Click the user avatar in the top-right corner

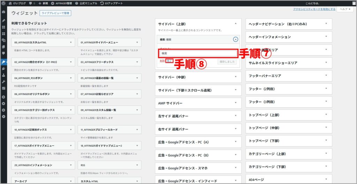tap(354, 3)
